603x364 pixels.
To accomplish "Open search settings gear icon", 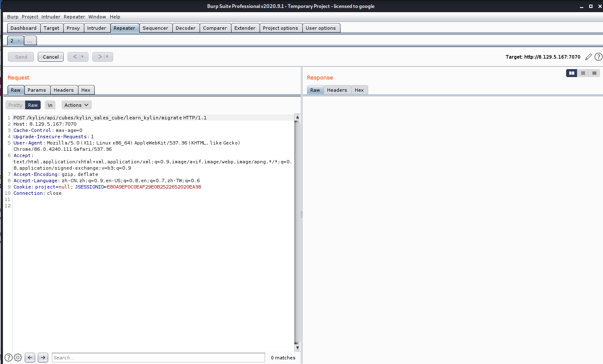I will [x=18, y=357].
